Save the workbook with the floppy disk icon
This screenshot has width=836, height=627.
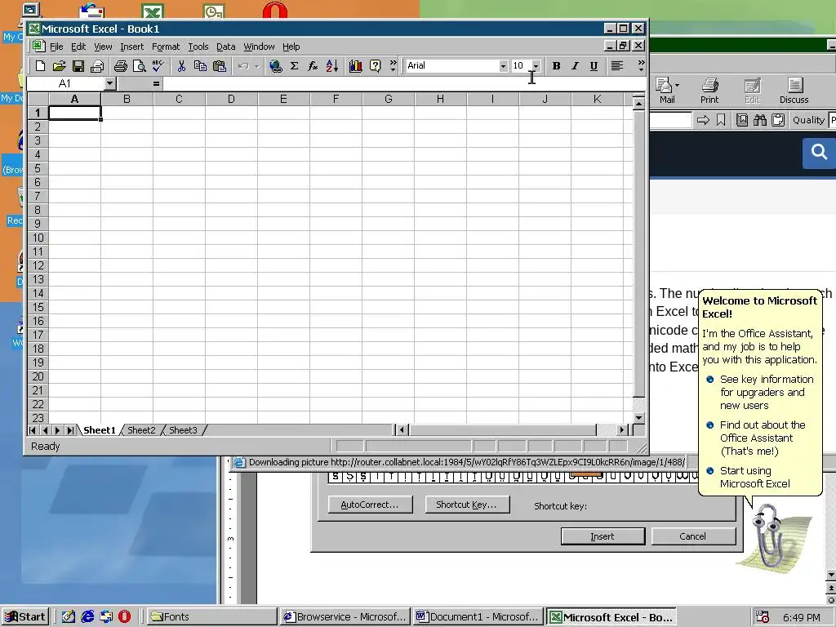tap(78, 66)
